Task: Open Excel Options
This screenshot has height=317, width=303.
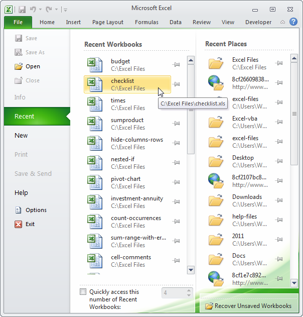Action: pos(31,210)
